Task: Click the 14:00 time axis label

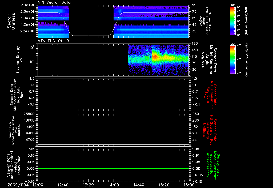Action: click(x=114, y=185)
